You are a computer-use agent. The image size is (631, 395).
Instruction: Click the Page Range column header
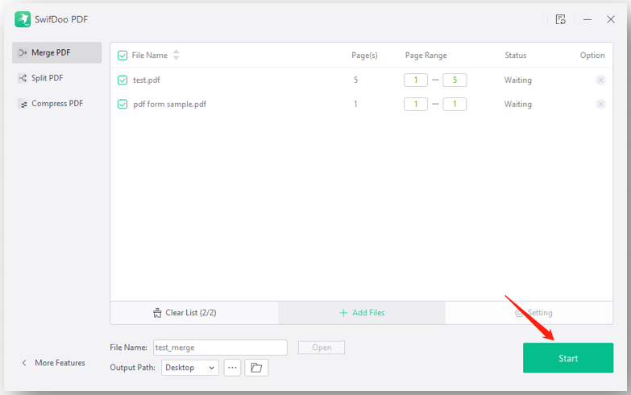(x=426, y=56)
